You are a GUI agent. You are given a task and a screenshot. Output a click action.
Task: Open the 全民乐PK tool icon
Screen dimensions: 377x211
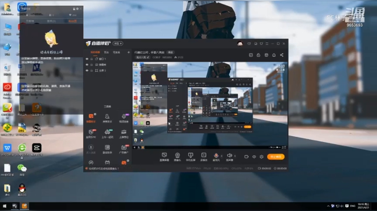[x=91, y=134]
